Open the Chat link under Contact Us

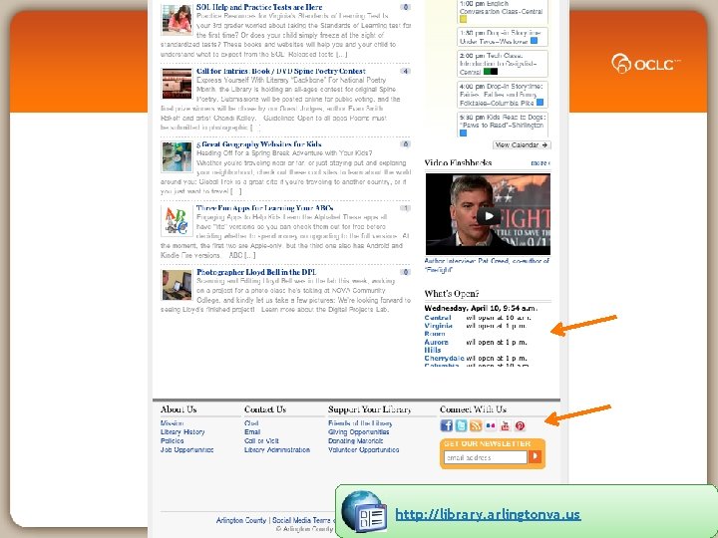click(x=251, y=423)
